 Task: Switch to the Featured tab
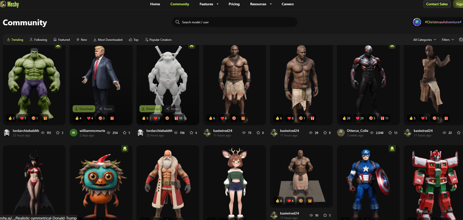pyautogui.click(x=62, y=40)
